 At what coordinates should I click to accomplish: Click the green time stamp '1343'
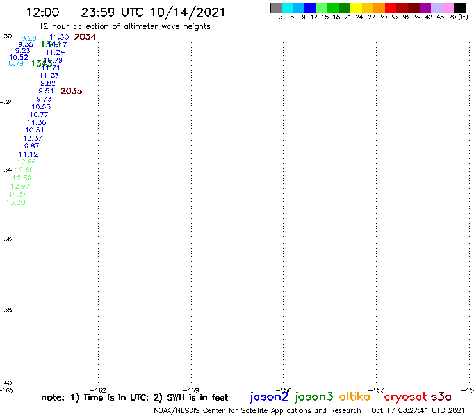pyautogui.click(x=42, y=63)
